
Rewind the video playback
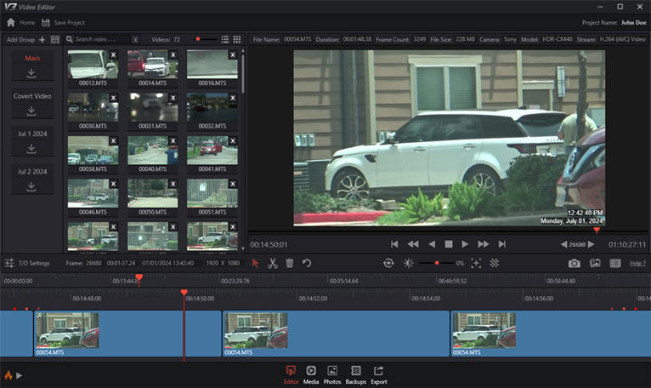pyautogui.click(x=413, y=244)
